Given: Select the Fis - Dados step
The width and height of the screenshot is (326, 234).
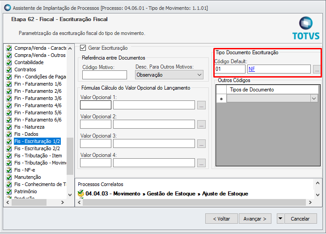Looking at the screenshot, I should pyautogui.click(x=26, y=134).
